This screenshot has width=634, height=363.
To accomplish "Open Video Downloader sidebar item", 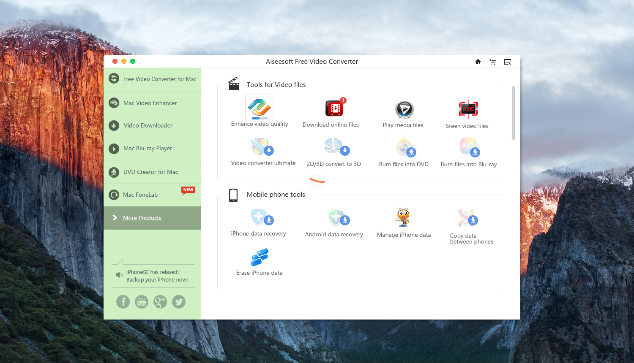I will (152, 125).
